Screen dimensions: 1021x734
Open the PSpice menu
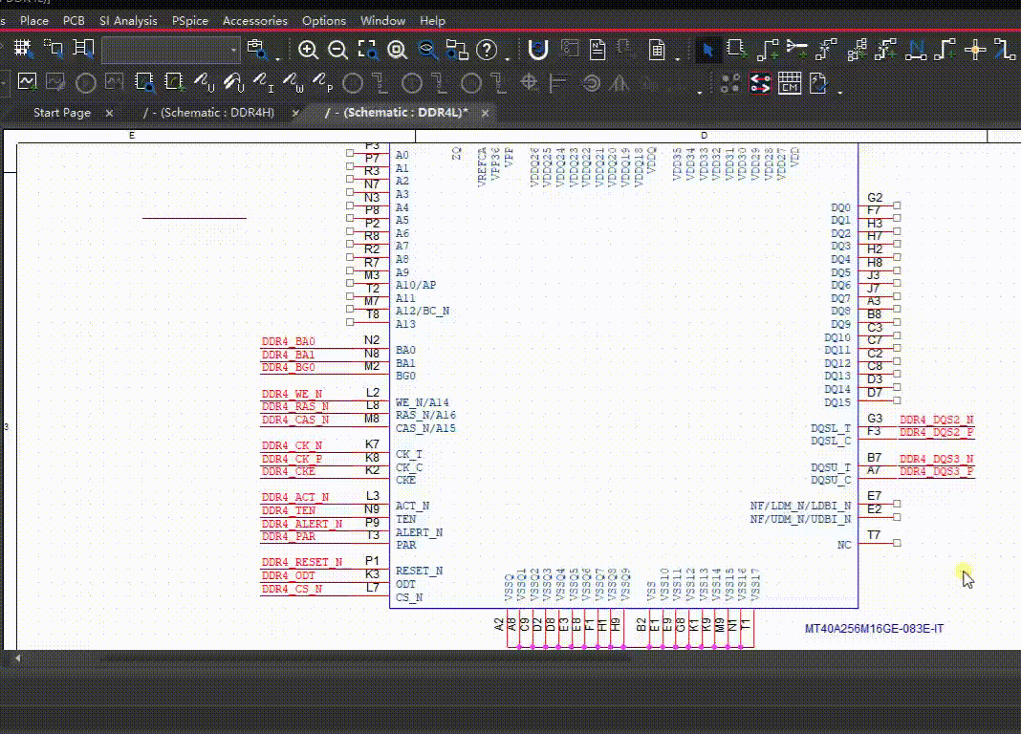coord(190,21)
